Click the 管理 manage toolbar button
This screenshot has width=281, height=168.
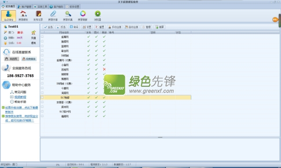pyautogui.click(x=146, y=27)
